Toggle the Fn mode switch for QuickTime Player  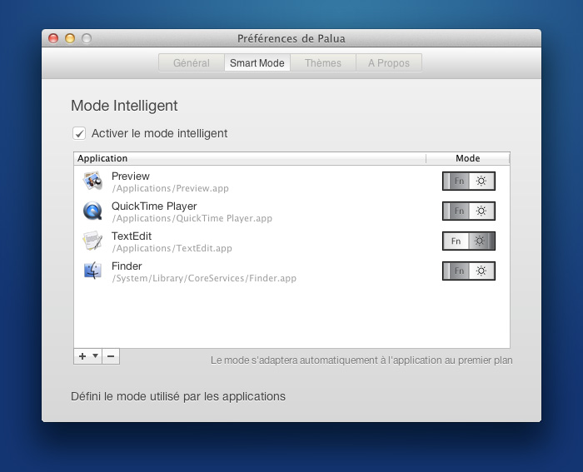tap(468, 211)
